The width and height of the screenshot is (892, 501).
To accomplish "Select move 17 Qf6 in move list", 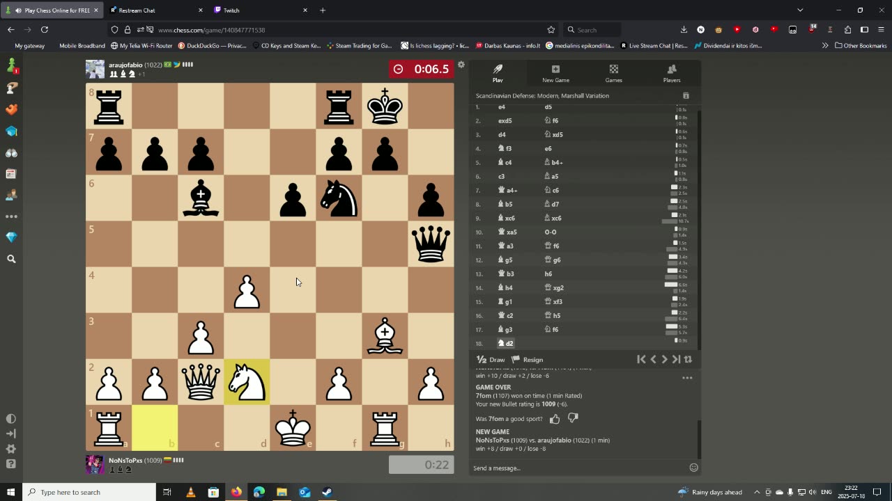I will click(552, 329).
